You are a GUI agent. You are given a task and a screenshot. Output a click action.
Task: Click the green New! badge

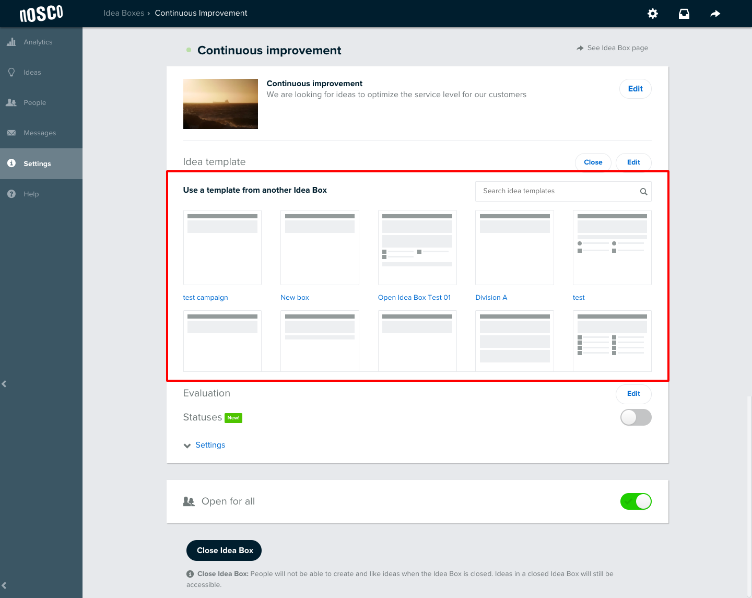pyautogui.click(x=233, y=418)
